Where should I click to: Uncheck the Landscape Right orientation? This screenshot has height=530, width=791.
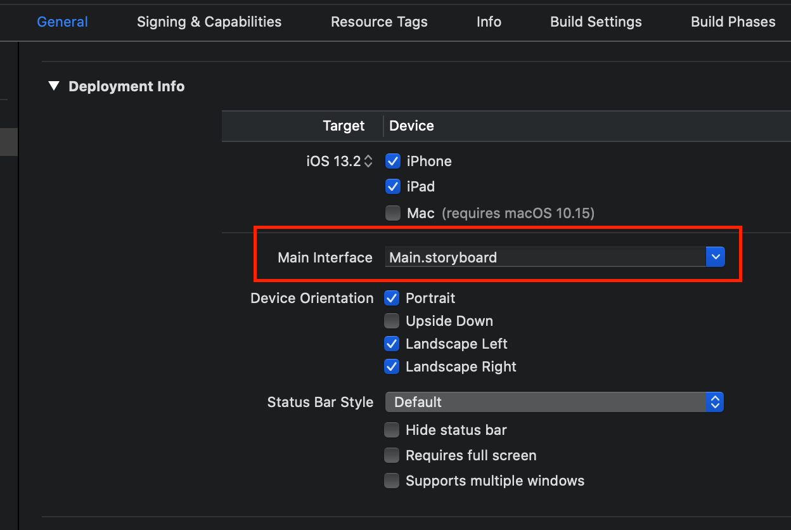coord(392,366)
